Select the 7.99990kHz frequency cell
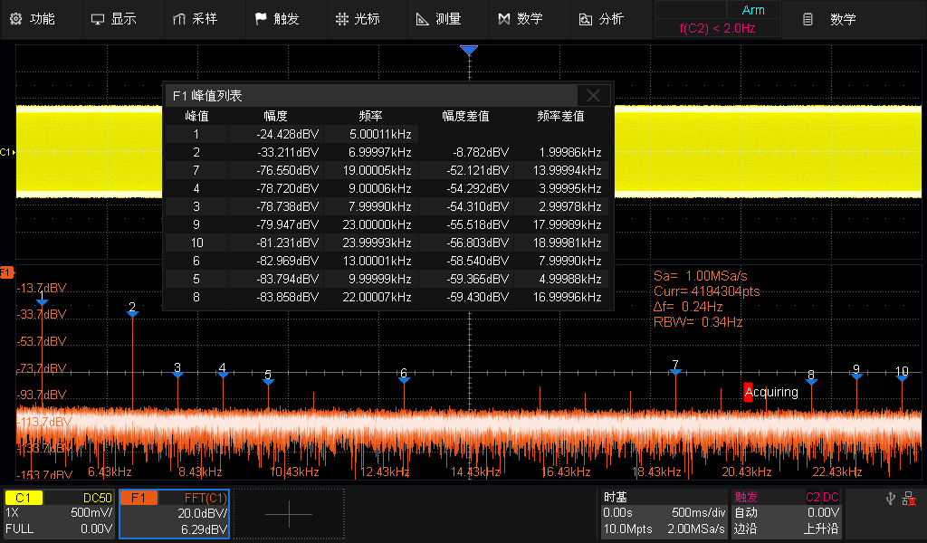 point(371,207)
